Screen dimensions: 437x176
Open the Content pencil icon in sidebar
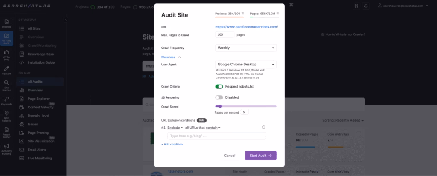[6, 70]
